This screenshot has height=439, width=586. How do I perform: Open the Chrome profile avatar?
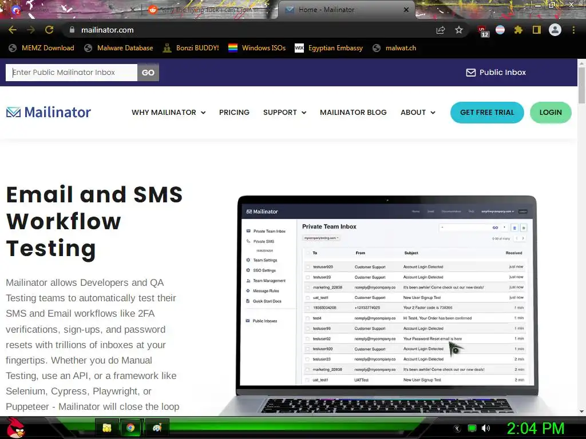pyautogui.click(x=555, y=30)
